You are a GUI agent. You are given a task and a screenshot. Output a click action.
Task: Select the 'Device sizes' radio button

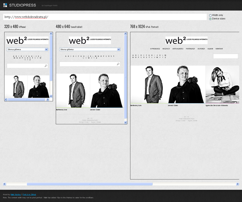(x=210, y=19)
